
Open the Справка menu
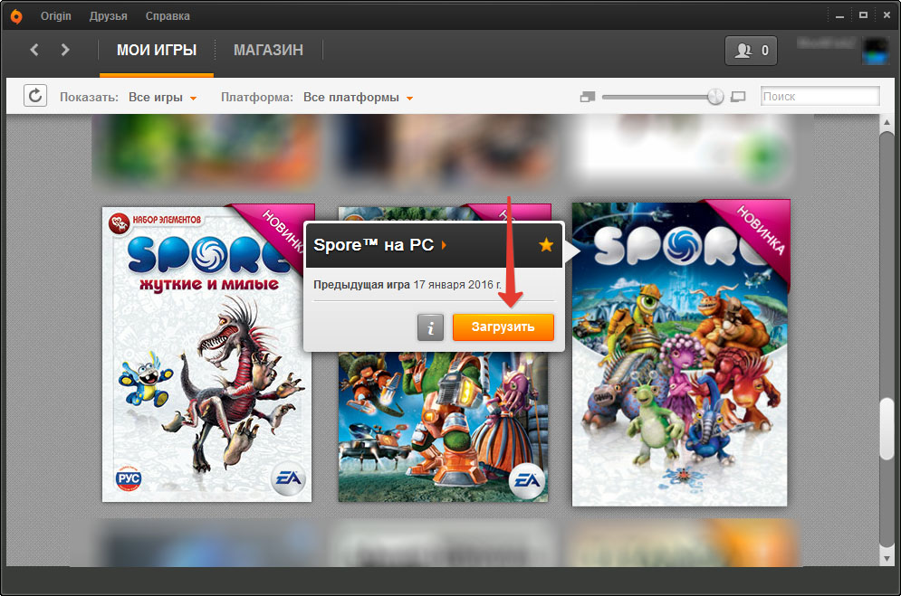click(168, 16)
